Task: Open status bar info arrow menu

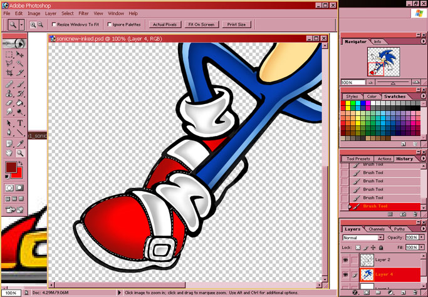Action: 119,293
